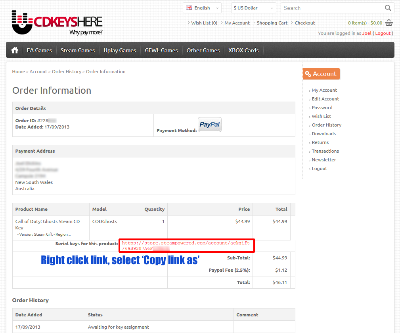Open the GFWL Games menu
The height and width of the screenshot is (333, 400).
click(161, 50)
